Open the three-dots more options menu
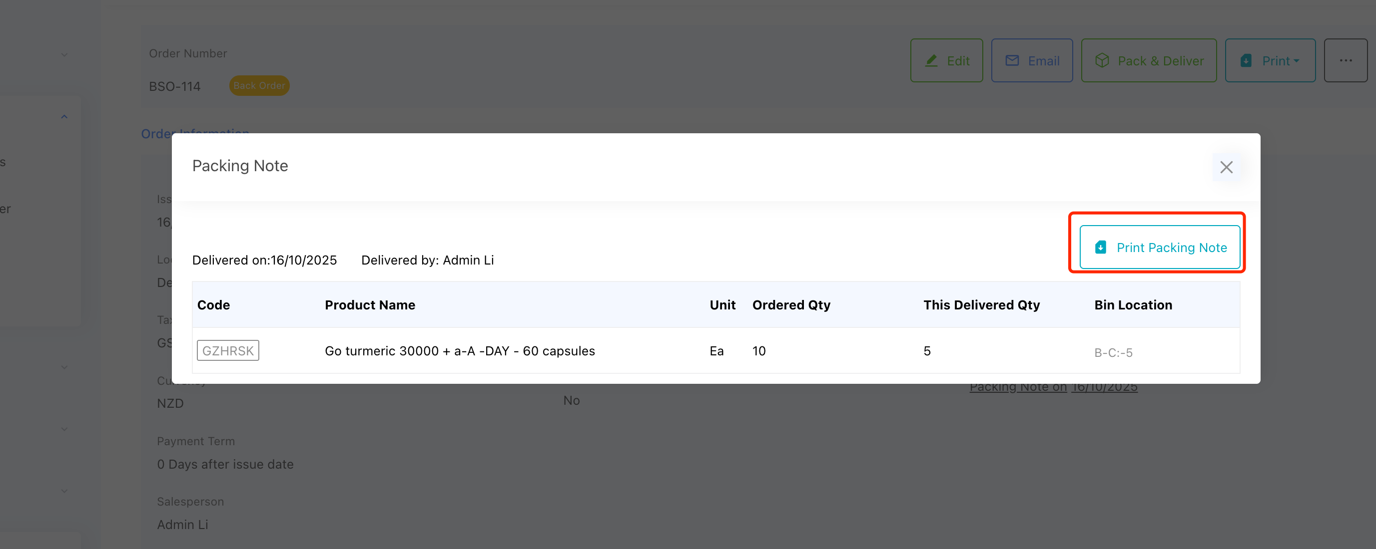1376x549 pixels. coord(1345,61)
